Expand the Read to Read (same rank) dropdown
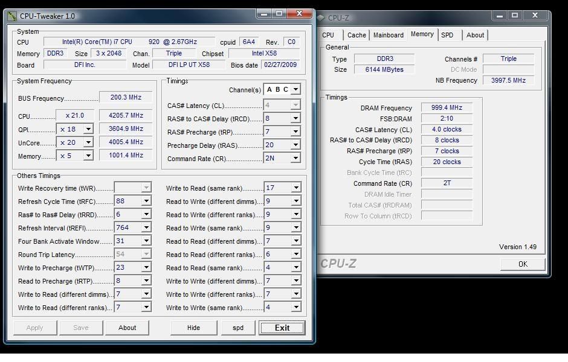Viewport: 568px width, 362px height. pos(296,268)
